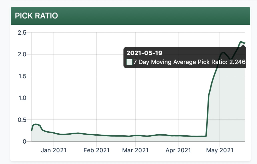
Task: Click the line's dip just below the tooltip
Action: pyautogui.click(x=231, y=59)
